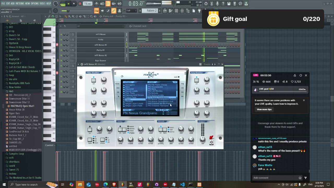Viewport: 334px width, 188px height.
Task: Expand the Jazz folder in browser
Action: [11, 55]
